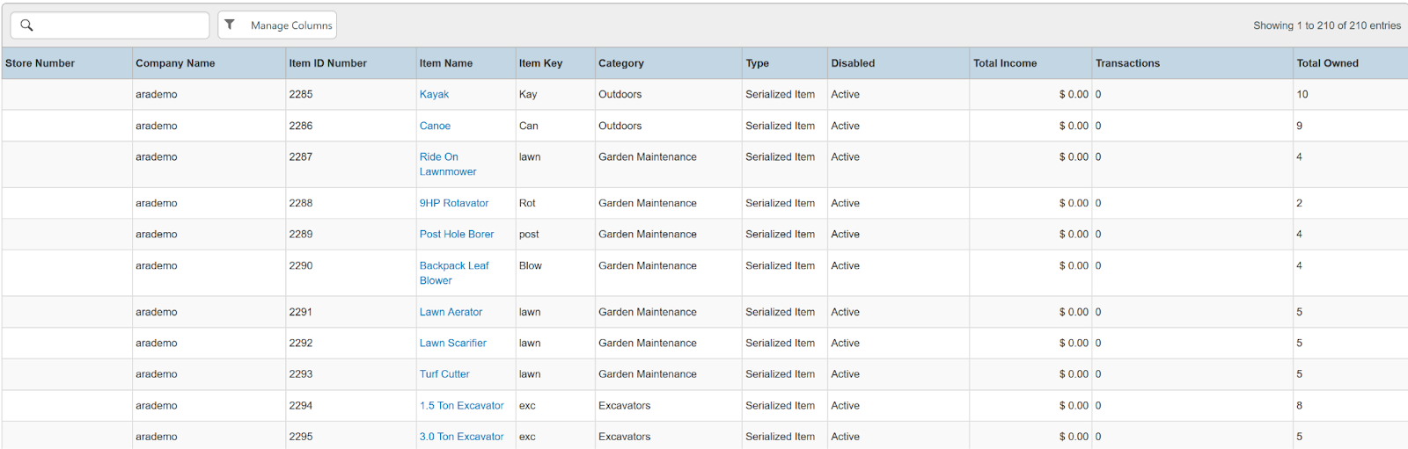This screenshot has height=449, width=1408.
Task: Open the Canoe item link
Action: pos(435,126)
